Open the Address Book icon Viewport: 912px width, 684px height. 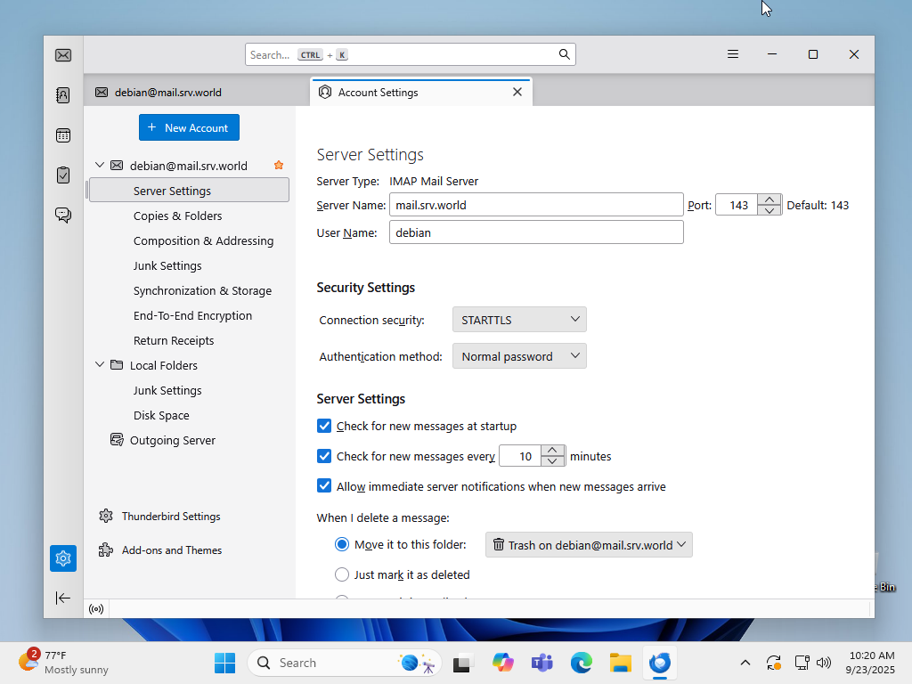pyautogui.click(x=63, y=94)
